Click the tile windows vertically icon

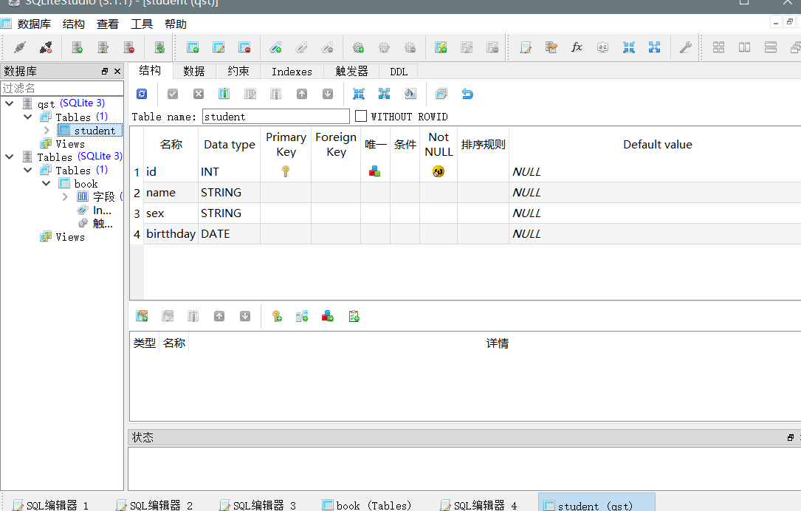(x=771, y=47)
